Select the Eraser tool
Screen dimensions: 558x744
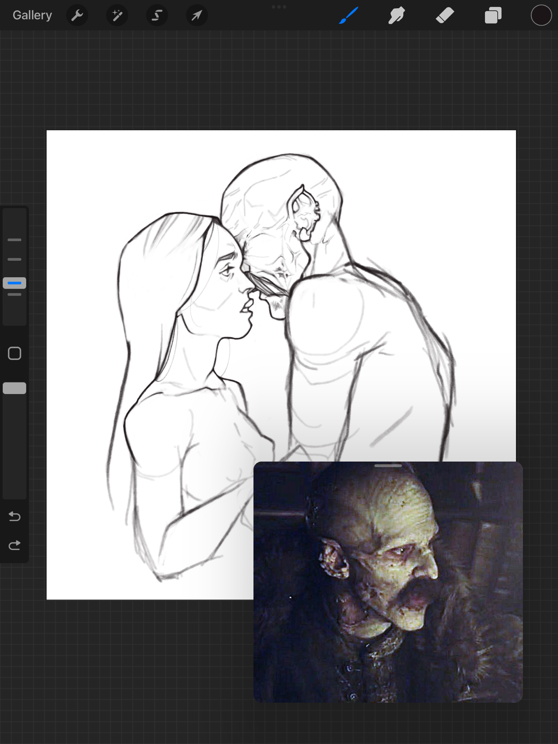coord(445,16)
